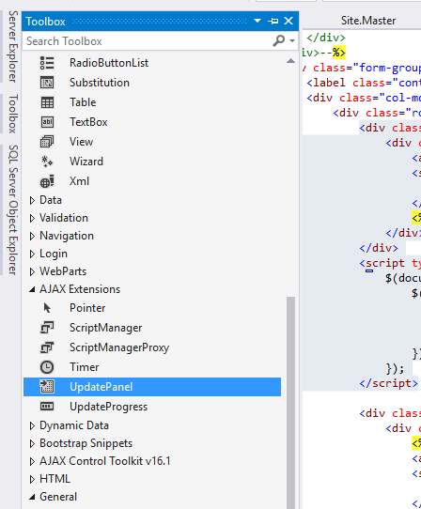421x509 pixels.
Task: Click the Pointer label
Action: coord(87,308)
